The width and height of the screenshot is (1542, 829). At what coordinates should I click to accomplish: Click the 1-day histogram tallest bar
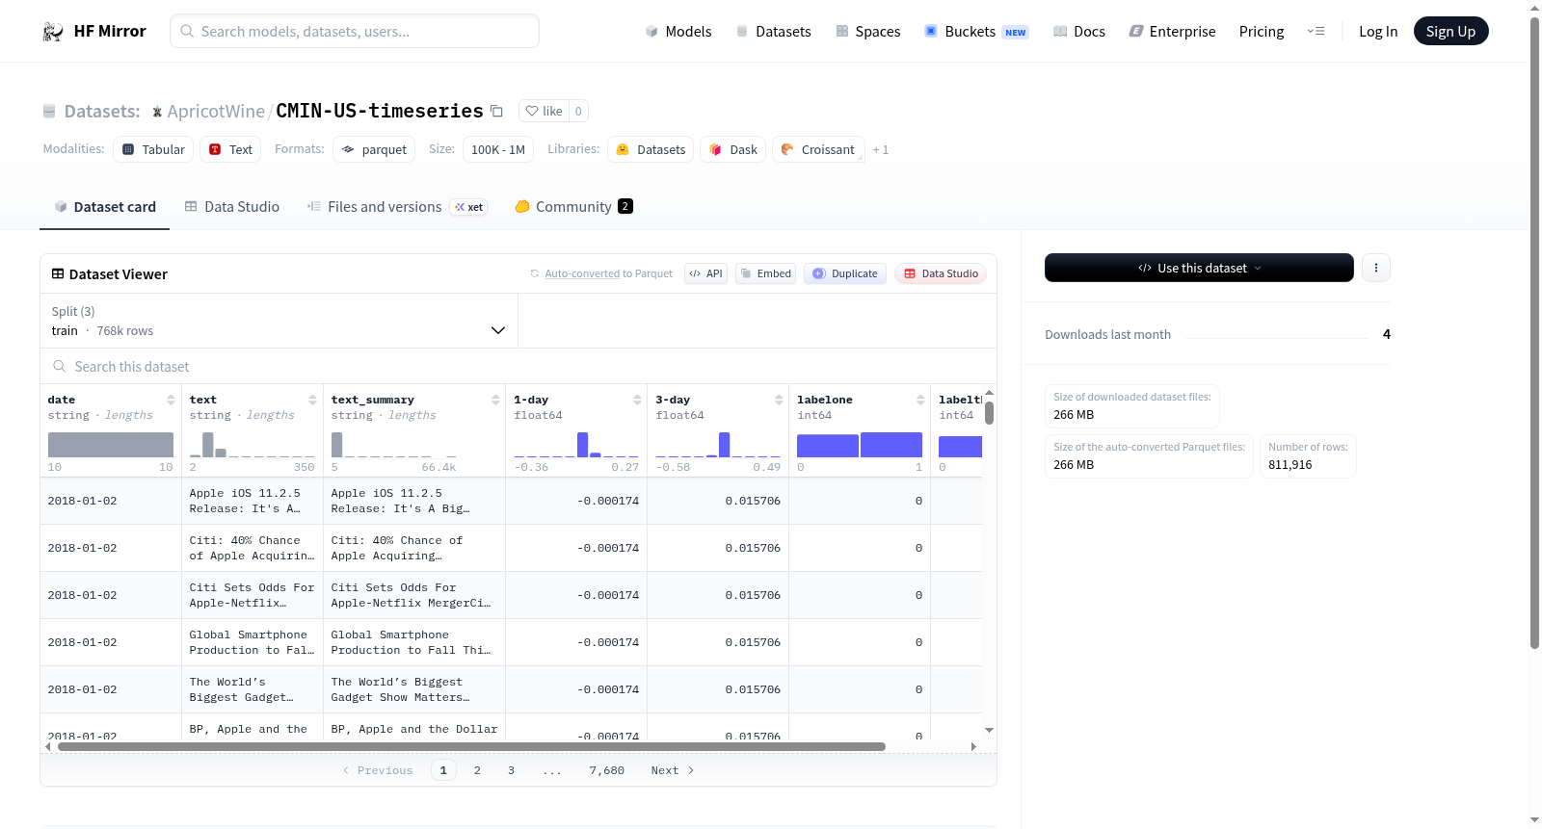(x=582, y=445)
